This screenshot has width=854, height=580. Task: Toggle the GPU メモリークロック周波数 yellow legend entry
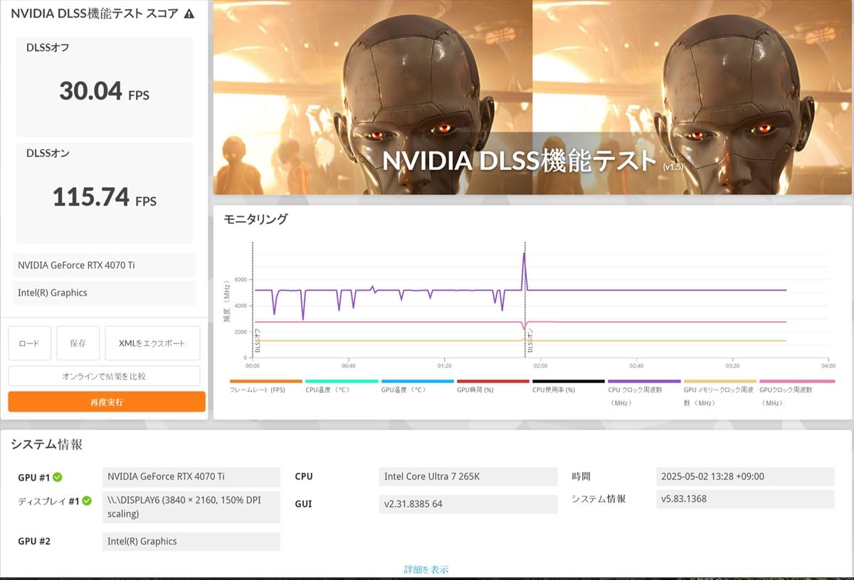click(x=719, y=392)
